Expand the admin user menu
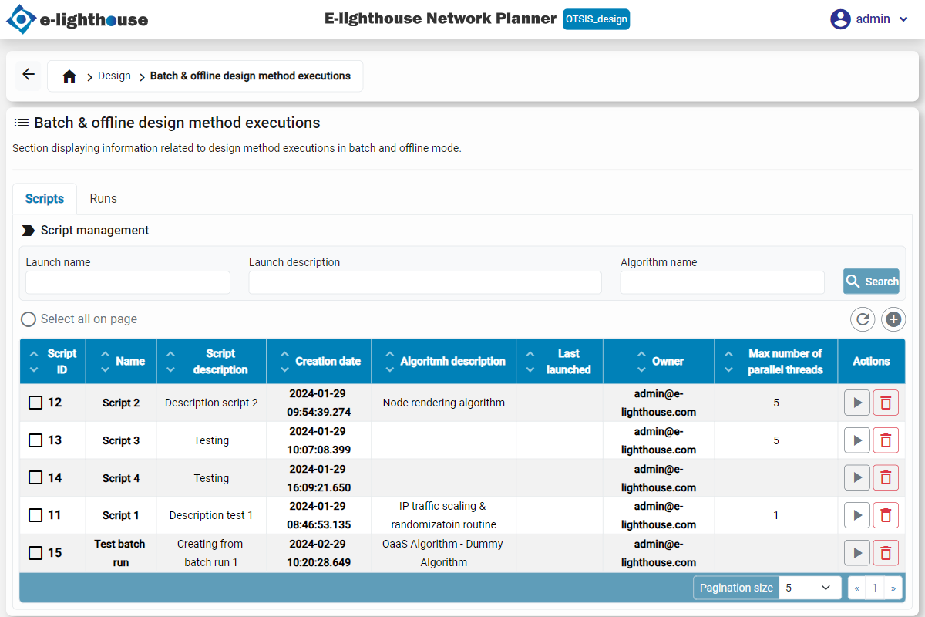925x617 pixels. pyautogui.click(x=871, y=19)
